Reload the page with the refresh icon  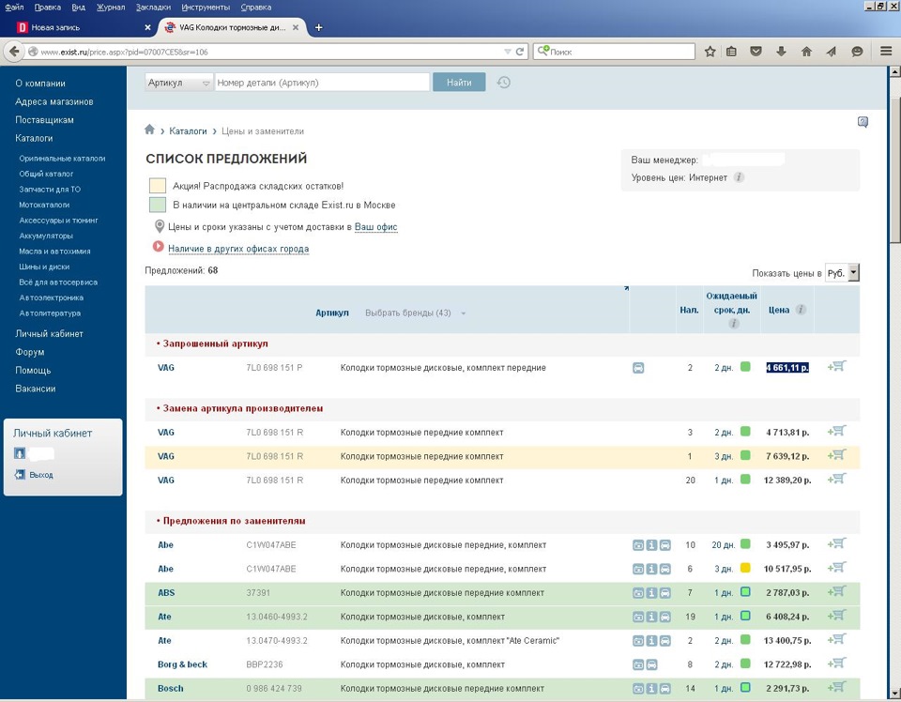point(519,52)
